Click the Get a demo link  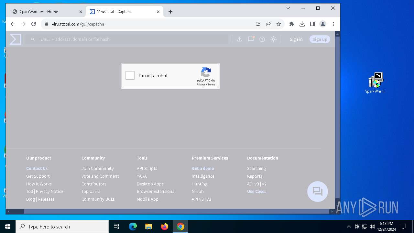[x=203, y=168]
